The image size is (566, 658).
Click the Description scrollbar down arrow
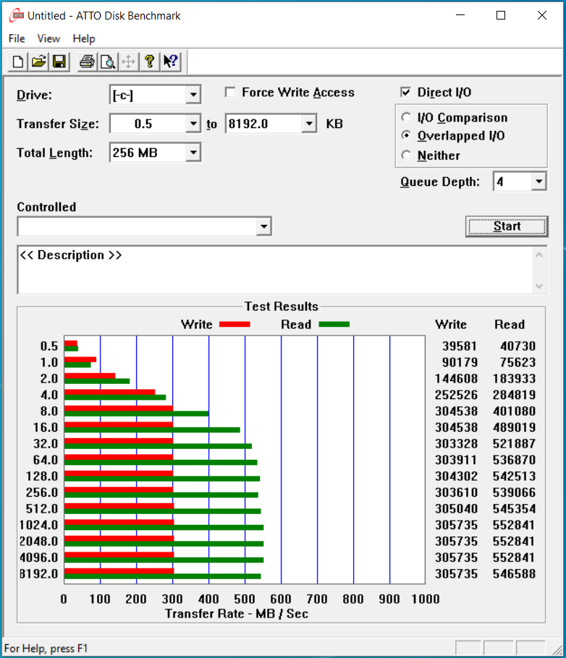click(x=539, y=286)
